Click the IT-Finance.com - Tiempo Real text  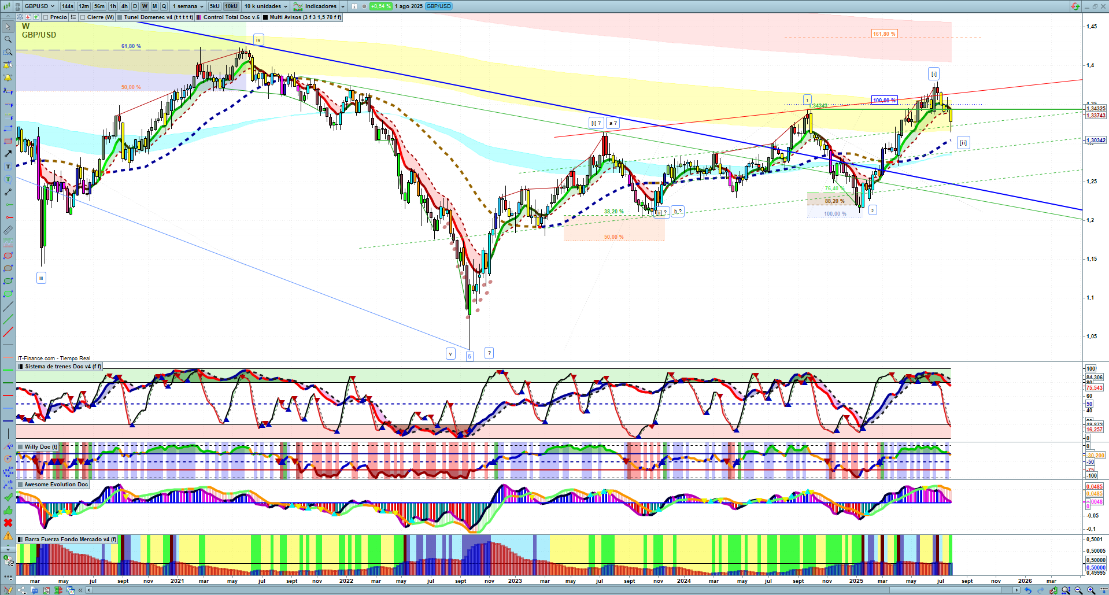pos(54,359)
